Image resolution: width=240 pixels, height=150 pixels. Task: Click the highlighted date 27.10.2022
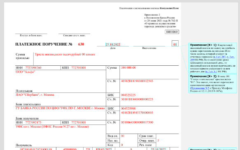113,44
